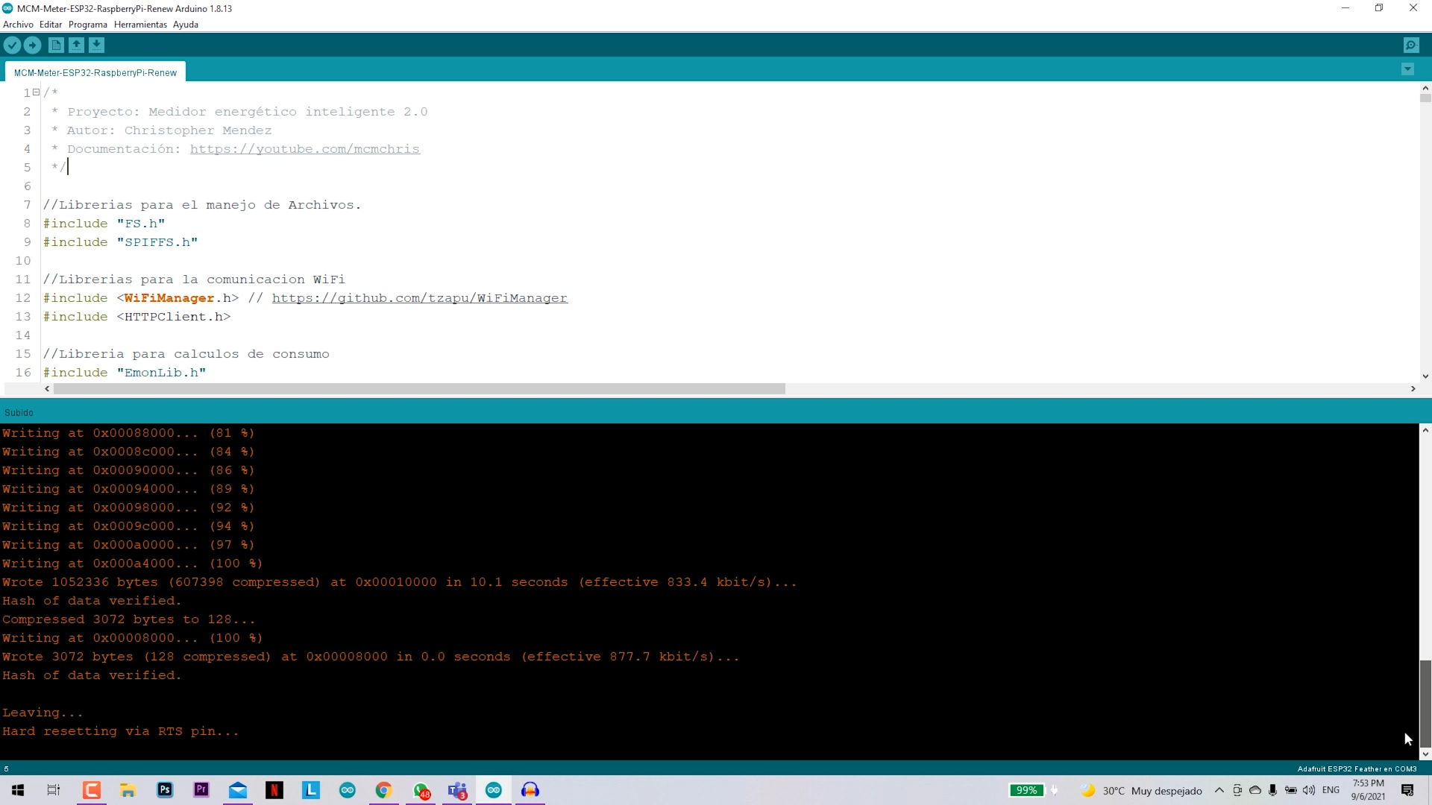Image resolution: width=1432 pixels, height=805 pixels.
Task: Click the horizontal editor scrollbar
Action: click(x=419, y=389)
